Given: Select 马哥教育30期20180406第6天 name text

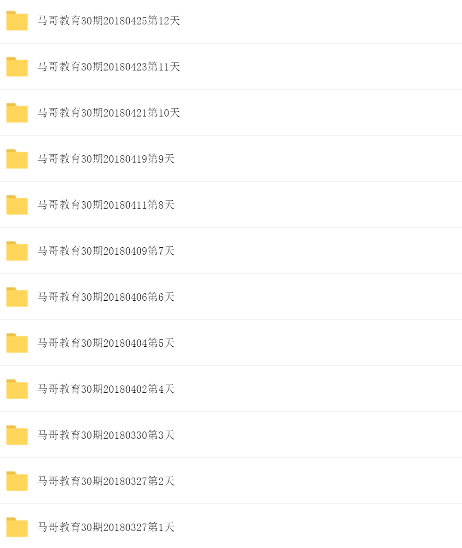Looking at the screenshot, I should (106, 297).
